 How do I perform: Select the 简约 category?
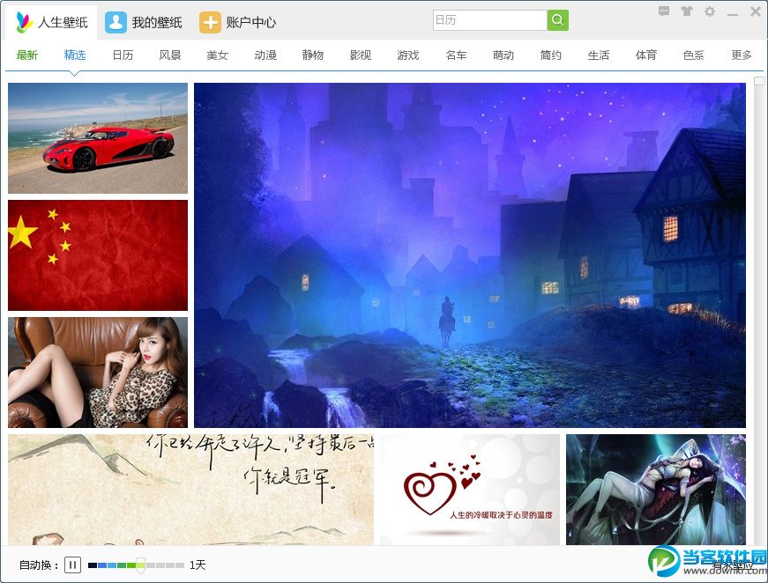click(551, 55)
